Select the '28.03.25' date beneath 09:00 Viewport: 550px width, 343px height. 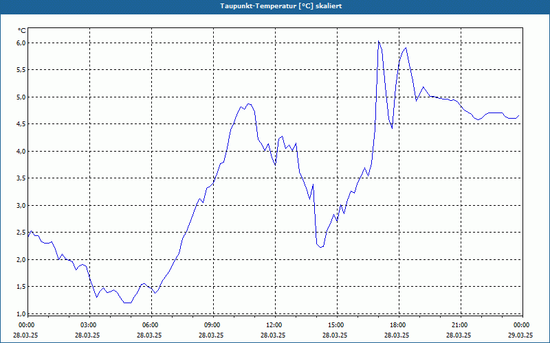211,335
